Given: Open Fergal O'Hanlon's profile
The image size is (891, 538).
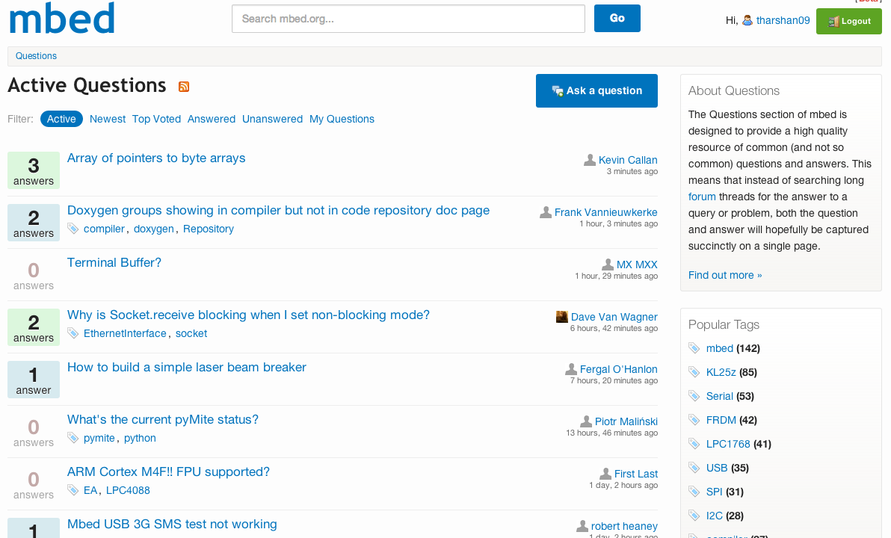Looking at the screenshot, I should point(618,368).
